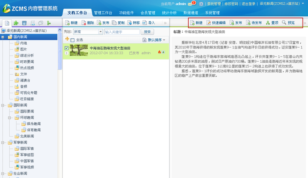Screen dimensions: 308x178
Task: Tick the 全选 select-all checkbox
Action: coord(72,40)
